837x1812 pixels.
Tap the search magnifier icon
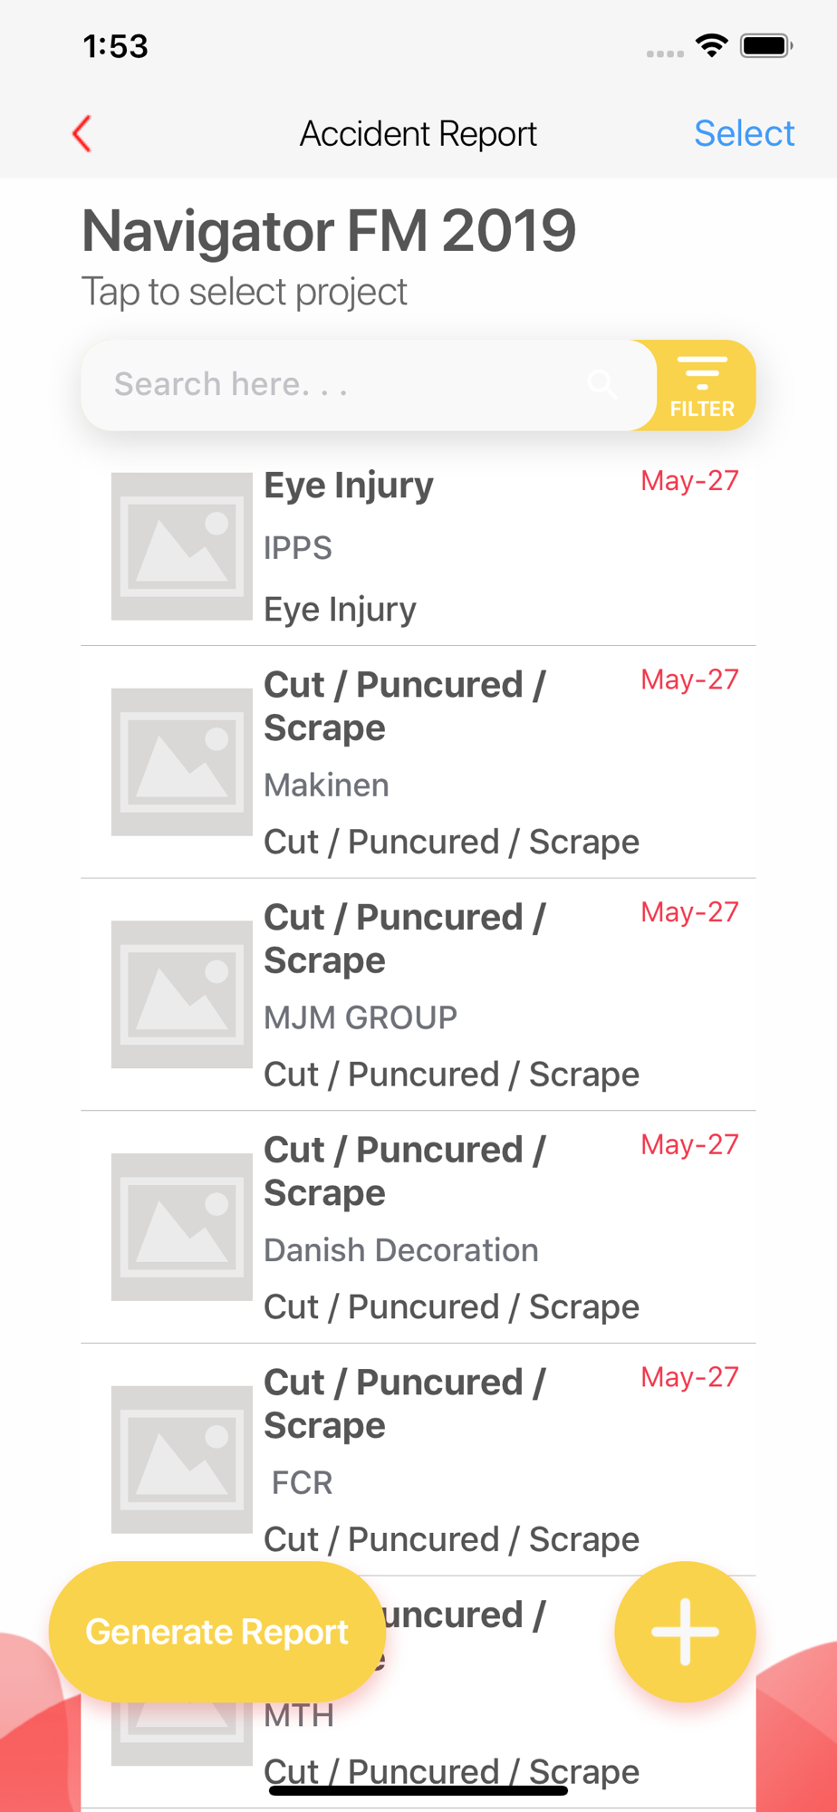tap(602, 384)
